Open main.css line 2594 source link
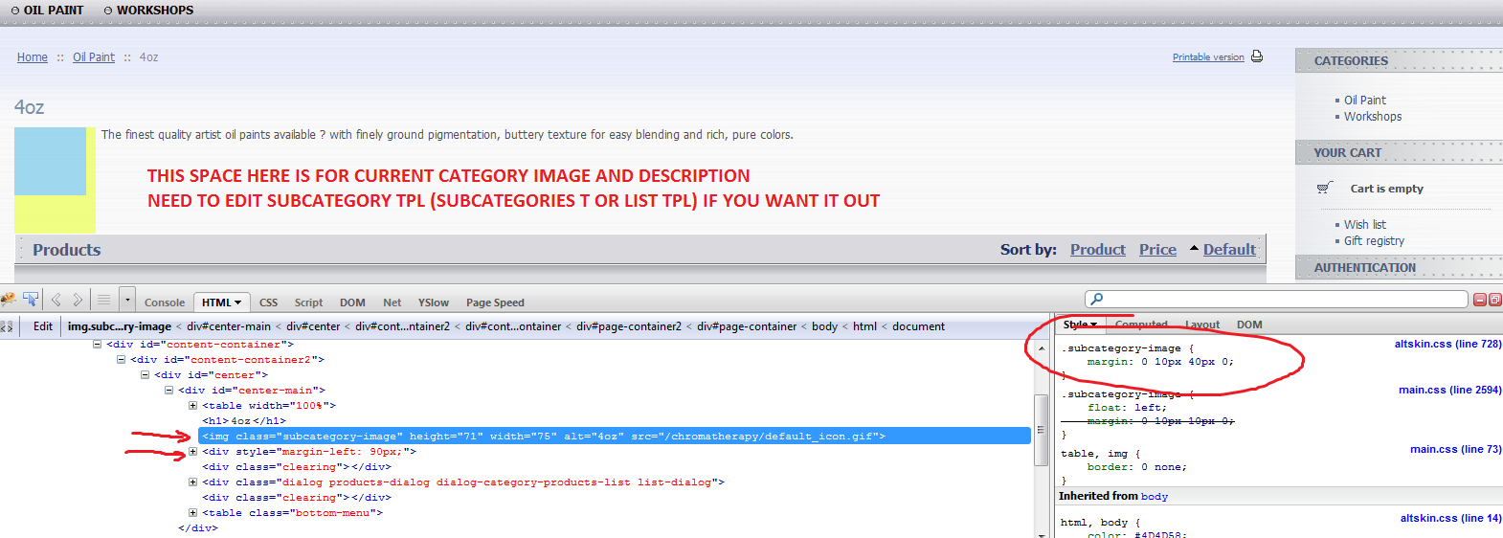 click(x=1449, y=390)
